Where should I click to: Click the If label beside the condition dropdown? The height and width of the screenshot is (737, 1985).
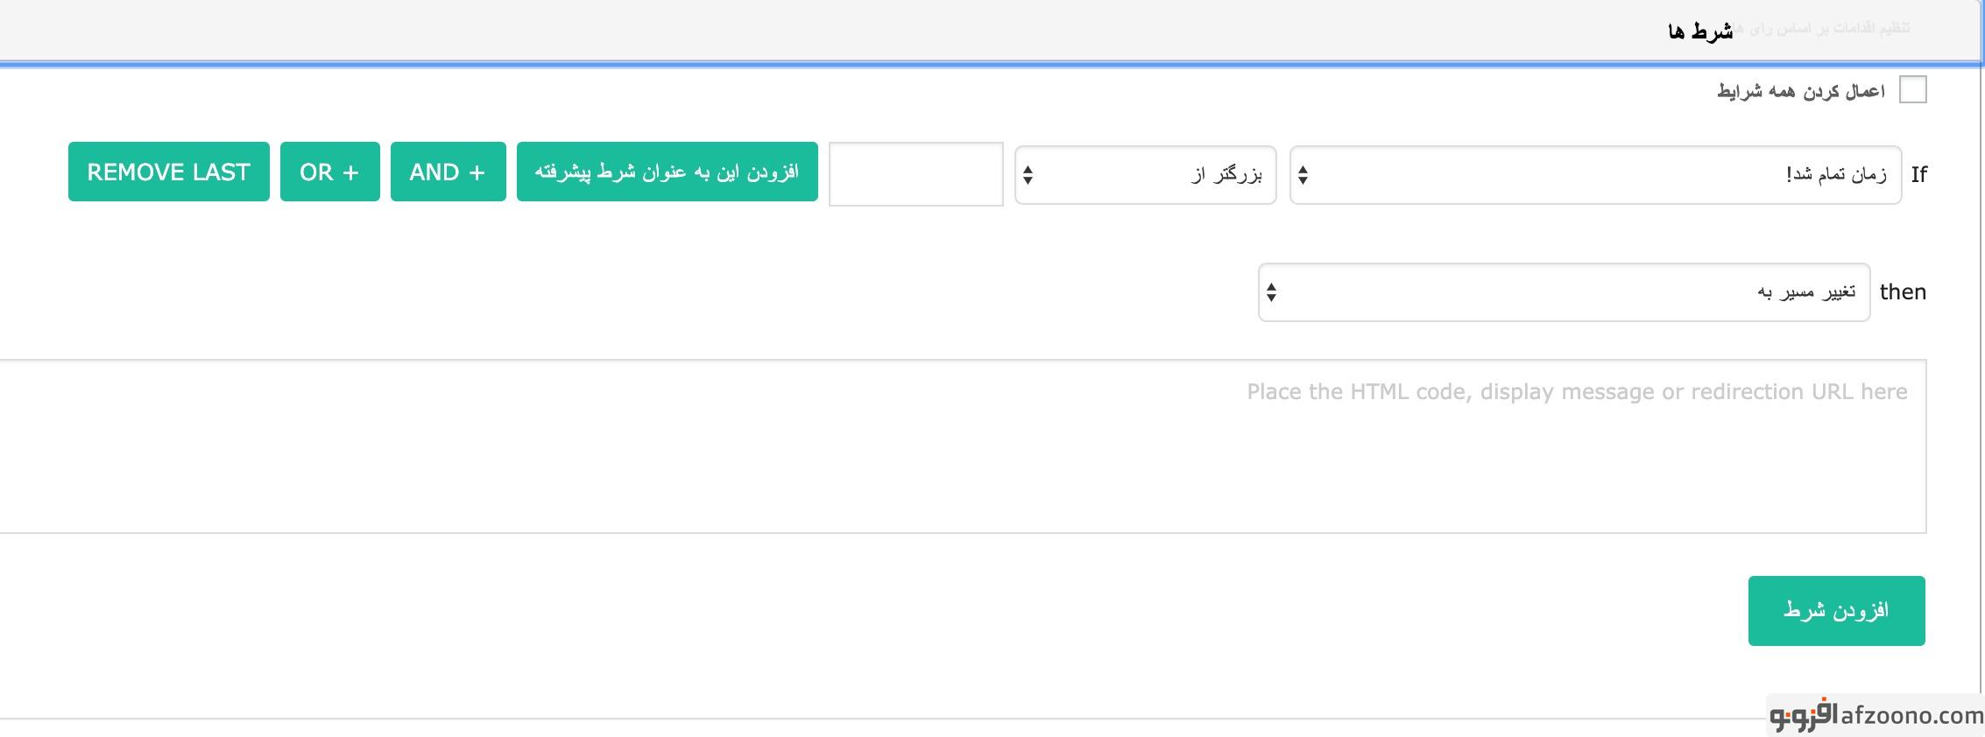click(x=1918, y=175)
